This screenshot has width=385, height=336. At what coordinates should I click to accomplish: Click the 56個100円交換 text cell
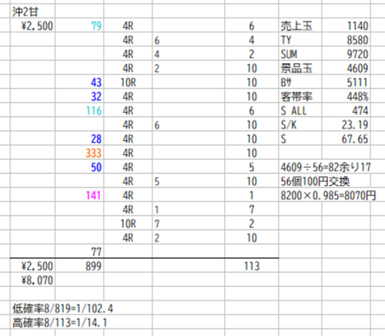[315, 181]
